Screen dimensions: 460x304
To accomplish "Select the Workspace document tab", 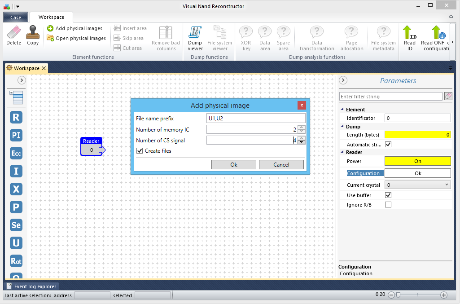I will (26, 68).
